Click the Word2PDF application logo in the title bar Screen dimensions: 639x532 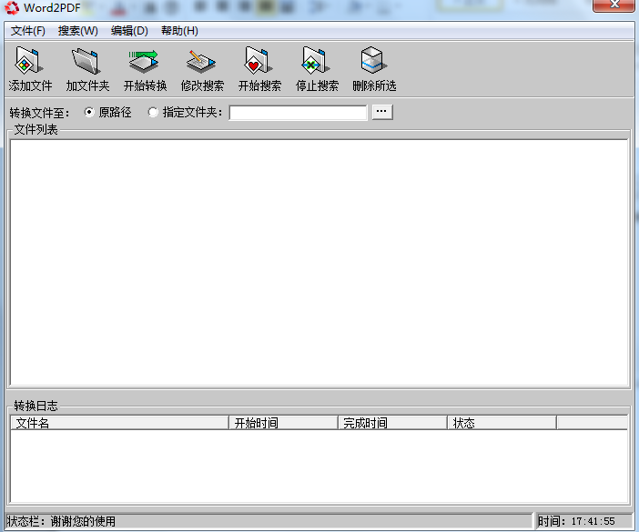tap(12, 7)
